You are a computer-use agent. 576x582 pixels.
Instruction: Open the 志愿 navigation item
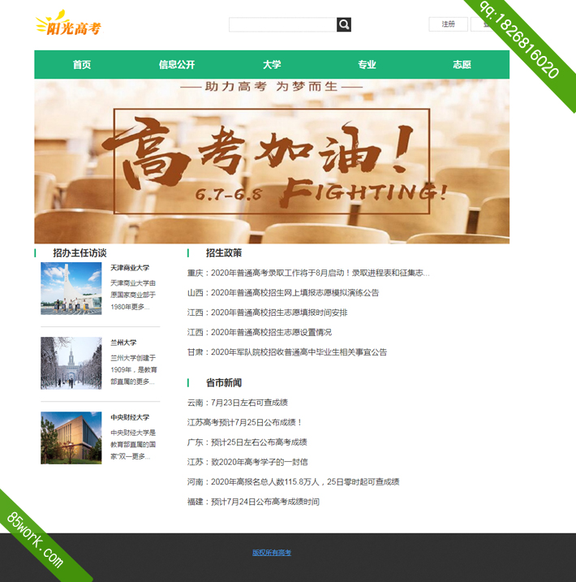click(x=462, y=65)
